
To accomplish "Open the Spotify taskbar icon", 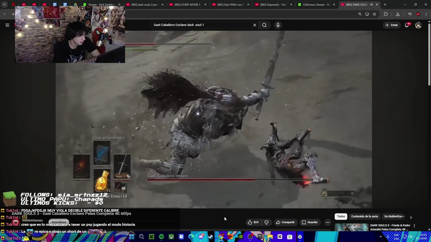I will coord(161,237).
